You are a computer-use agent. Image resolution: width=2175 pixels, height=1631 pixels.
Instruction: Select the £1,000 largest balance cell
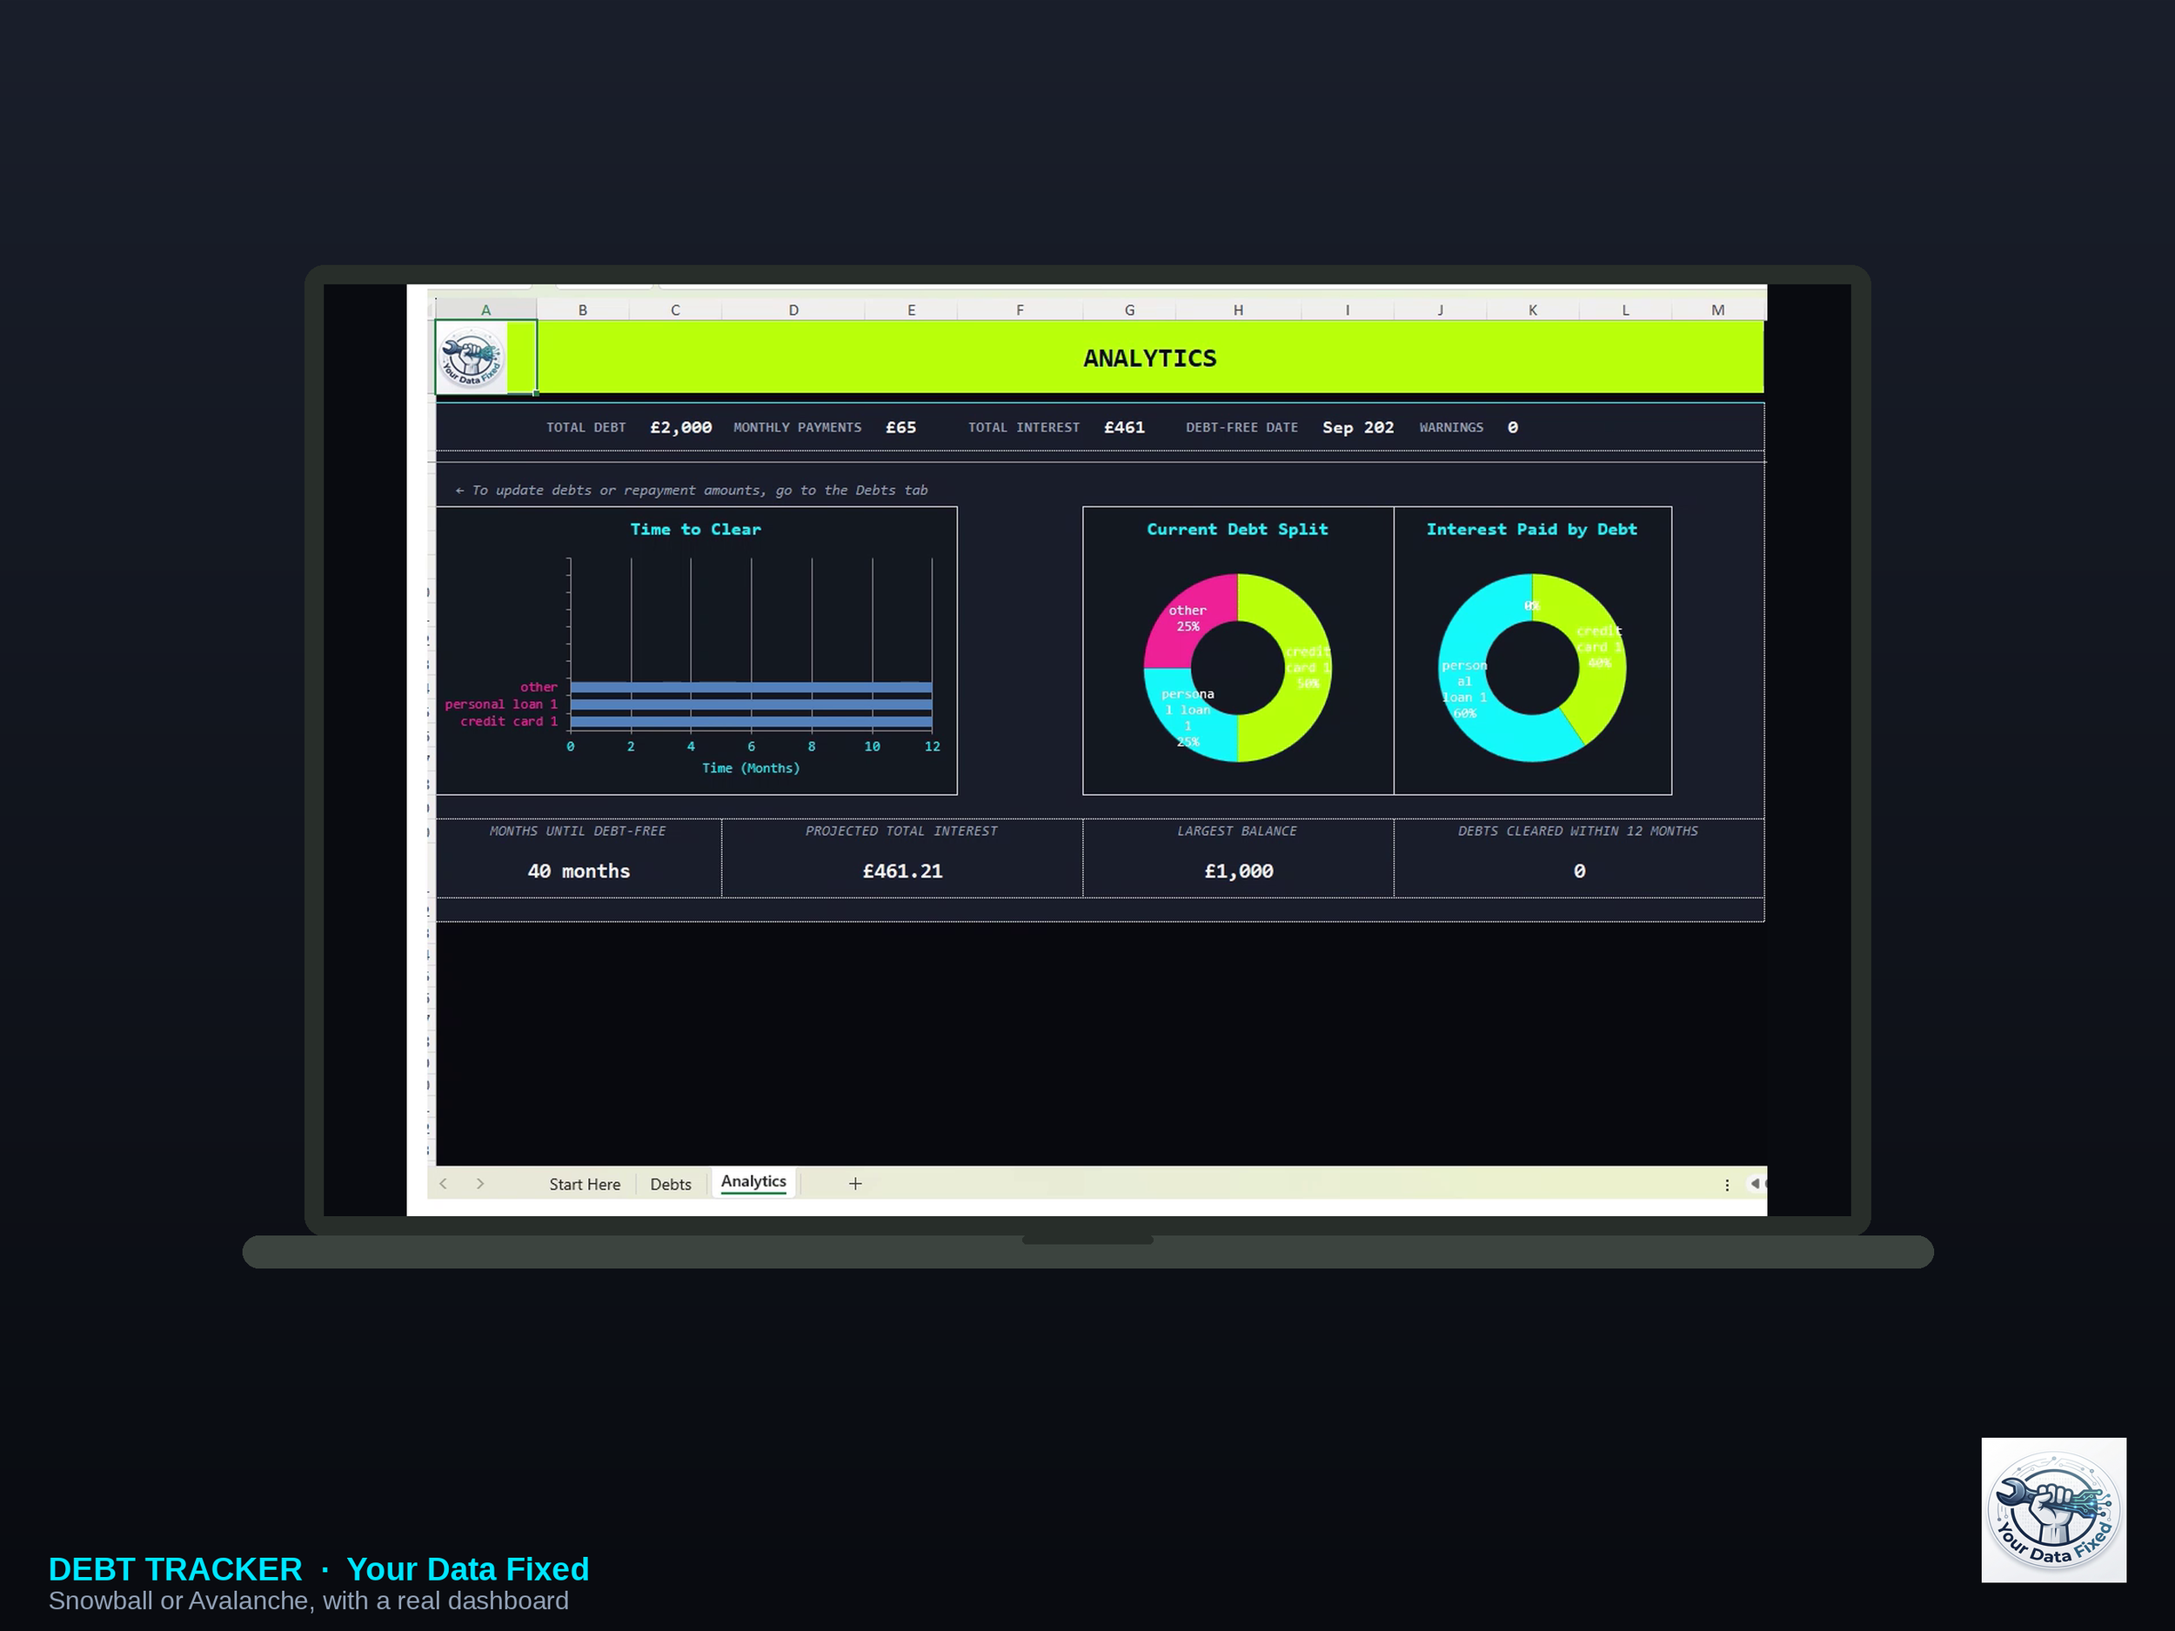(1238, 871)
